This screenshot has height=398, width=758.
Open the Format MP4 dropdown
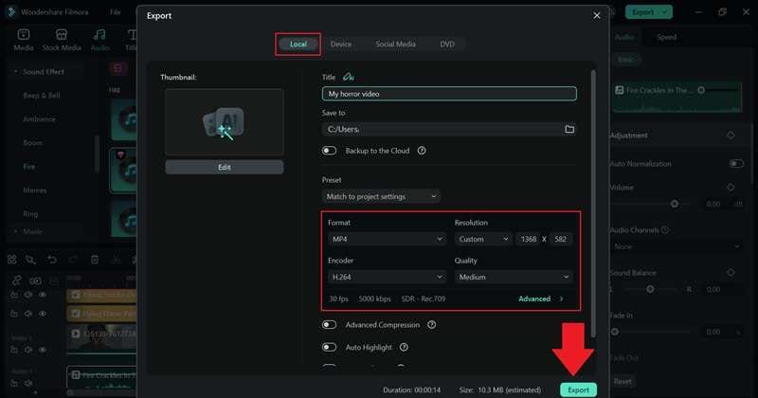[387, 239]
